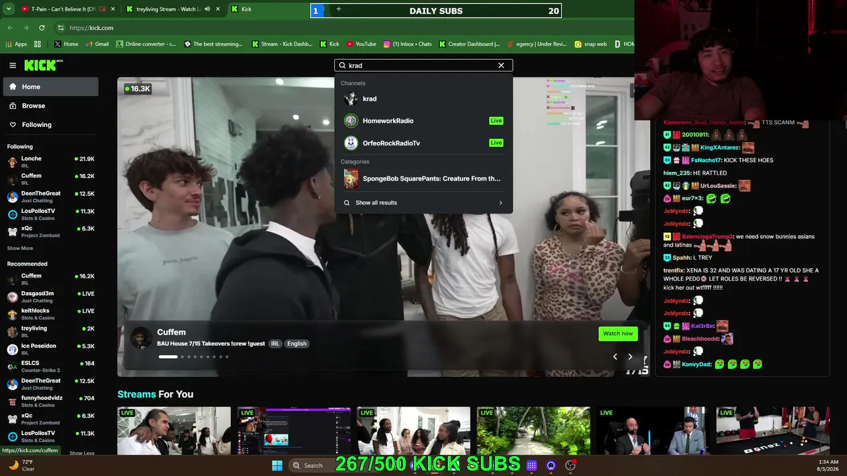
Task: Close the T-Pain YouTube tab
Action: click(x=112, y=9)
